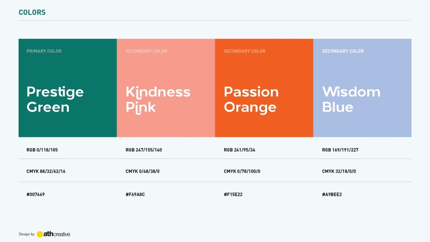Click the hex code #007669
The height and width of the screenshot is (242, 430).
tap(35, 194)
